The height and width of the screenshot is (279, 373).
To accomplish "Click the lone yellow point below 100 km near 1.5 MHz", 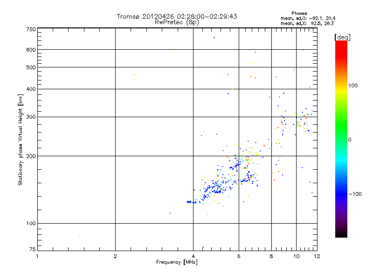I will click(x=79, y=236).
